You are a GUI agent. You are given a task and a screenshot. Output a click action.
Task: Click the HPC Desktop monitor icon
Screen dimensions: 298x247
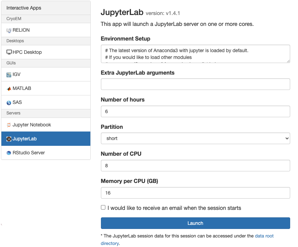9,52
